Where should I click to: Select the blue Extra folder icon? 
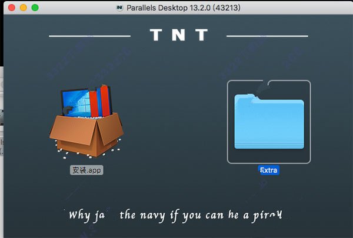(269, 122)
